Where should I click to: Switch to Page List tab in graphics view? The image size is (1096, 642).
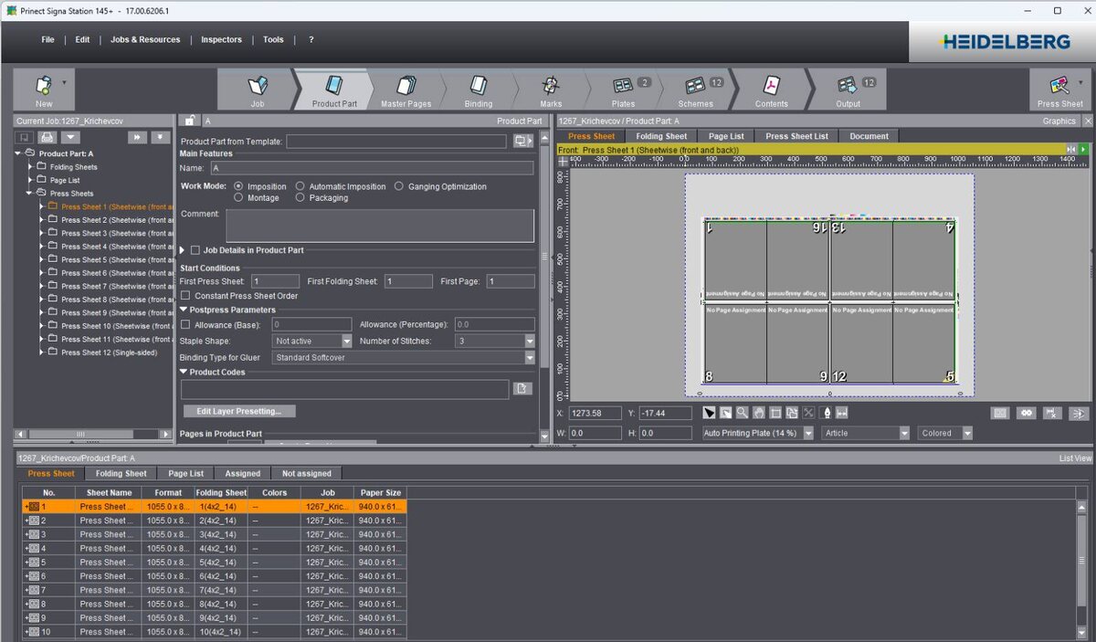tap(726, 136)
